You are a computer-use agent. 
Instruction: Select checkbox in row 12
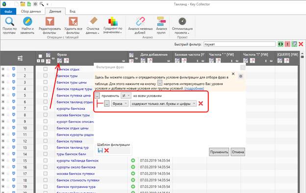(45, 141)
